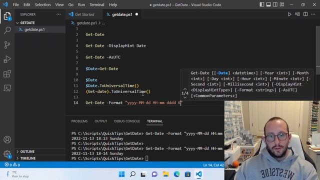Switch to TERMINAL panel tab
The height and width of the screenshot is (180, 320).
click(154, 121)
